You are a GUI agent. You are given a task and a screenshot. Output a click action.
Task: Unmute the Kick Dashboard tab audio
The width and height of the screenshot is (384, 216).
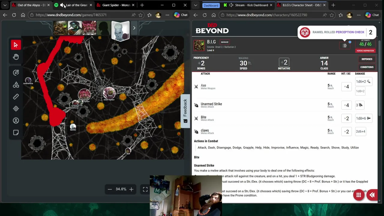pyautogui.click(x=231, y=5)
